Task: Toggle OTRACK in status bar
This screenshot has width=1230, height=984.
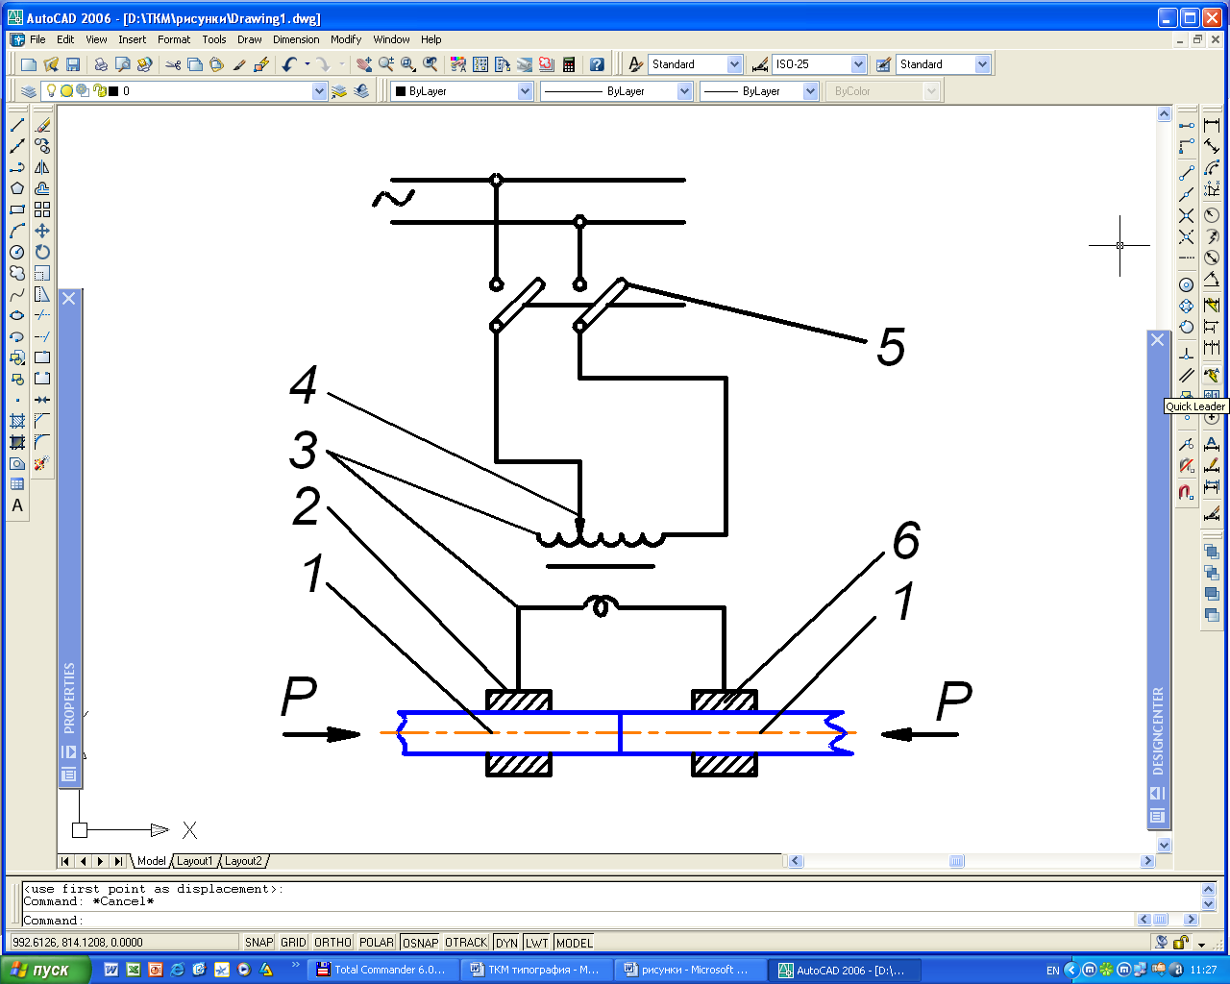Action: (466, 943)
